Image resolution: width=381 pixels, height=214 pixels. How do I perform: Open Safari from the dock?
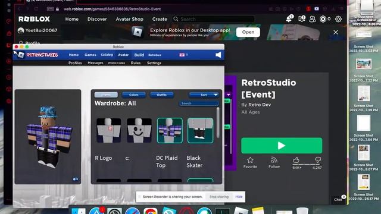pyautogui.click(x=132, y=211)
